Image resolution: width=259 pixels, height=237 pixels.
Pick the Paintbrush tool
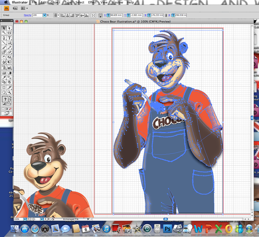coord(4,47)
